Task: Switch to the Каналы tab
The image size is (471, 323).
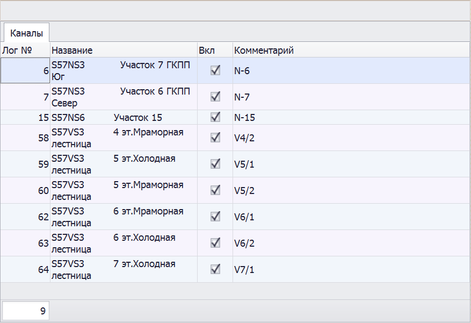Action: [x=26, y=33]
